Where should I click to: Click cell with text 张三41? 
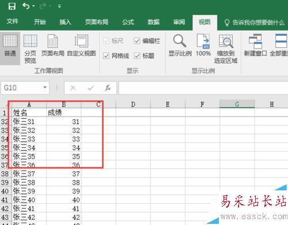click(x=29, y=209)
